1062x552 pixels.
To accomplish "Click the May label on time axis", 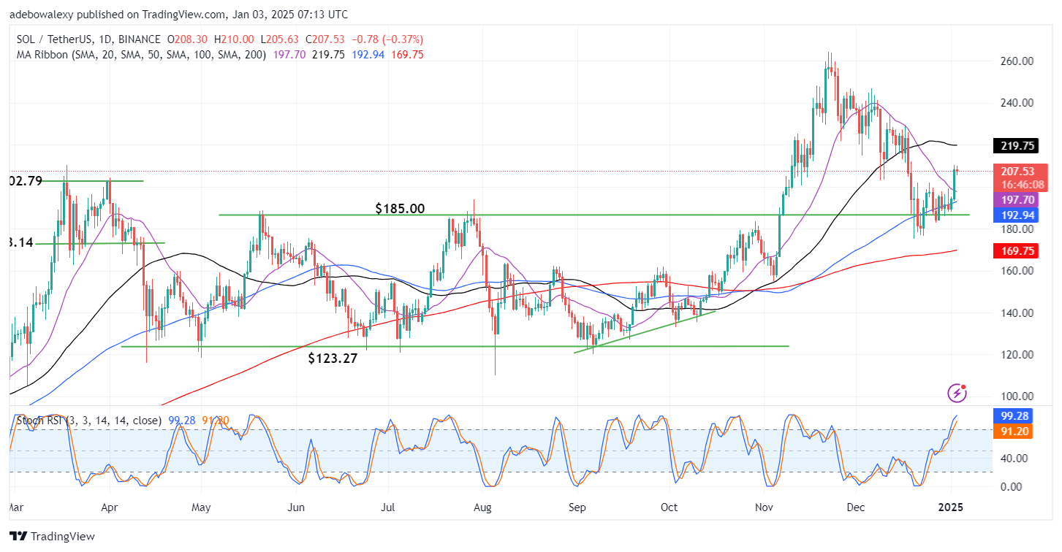I will (202, 506).
